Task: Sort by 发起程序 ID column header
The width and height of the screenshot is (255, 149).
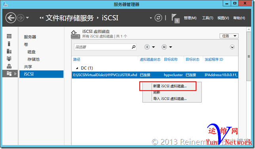Action: tap(214, 59)
